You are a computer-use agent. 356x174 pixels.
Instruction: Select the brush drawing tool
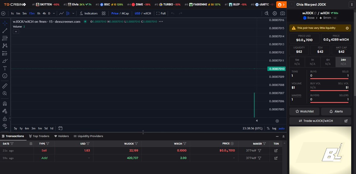[5, 61]
